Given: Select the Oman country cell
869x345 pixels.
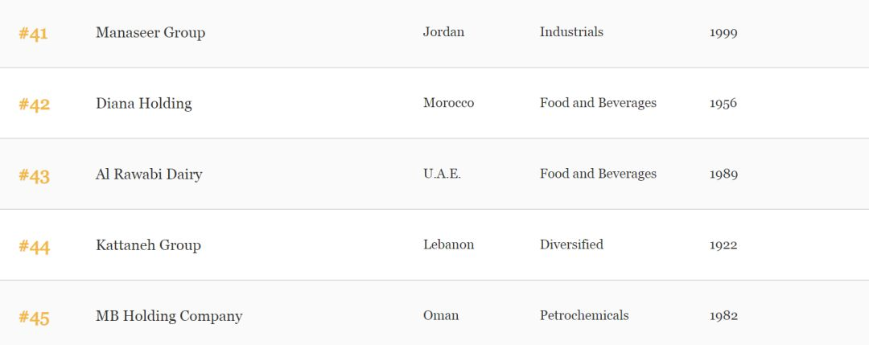Looking at the screenshot, I should [441, 316].
